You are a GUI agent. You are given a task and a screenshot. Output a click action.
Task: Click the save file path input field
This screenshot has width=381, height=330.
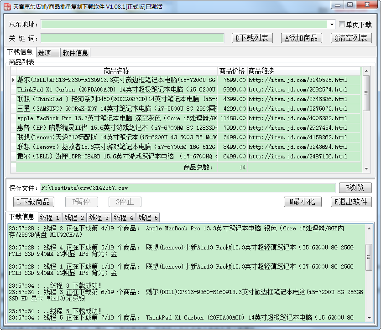[183, 187]
